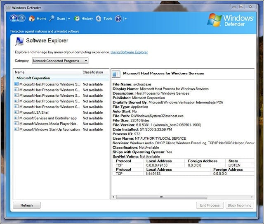This screenshot has width=264, height=224.
Task: Maximize the Windows Defender window
Action: pos(241,7)
